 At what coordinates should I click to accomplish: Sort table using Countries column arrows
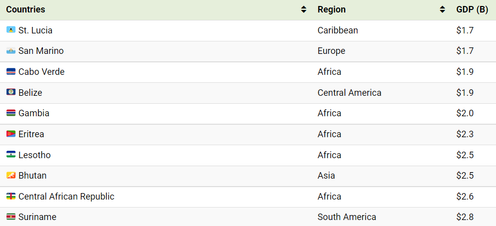point(304,9)
